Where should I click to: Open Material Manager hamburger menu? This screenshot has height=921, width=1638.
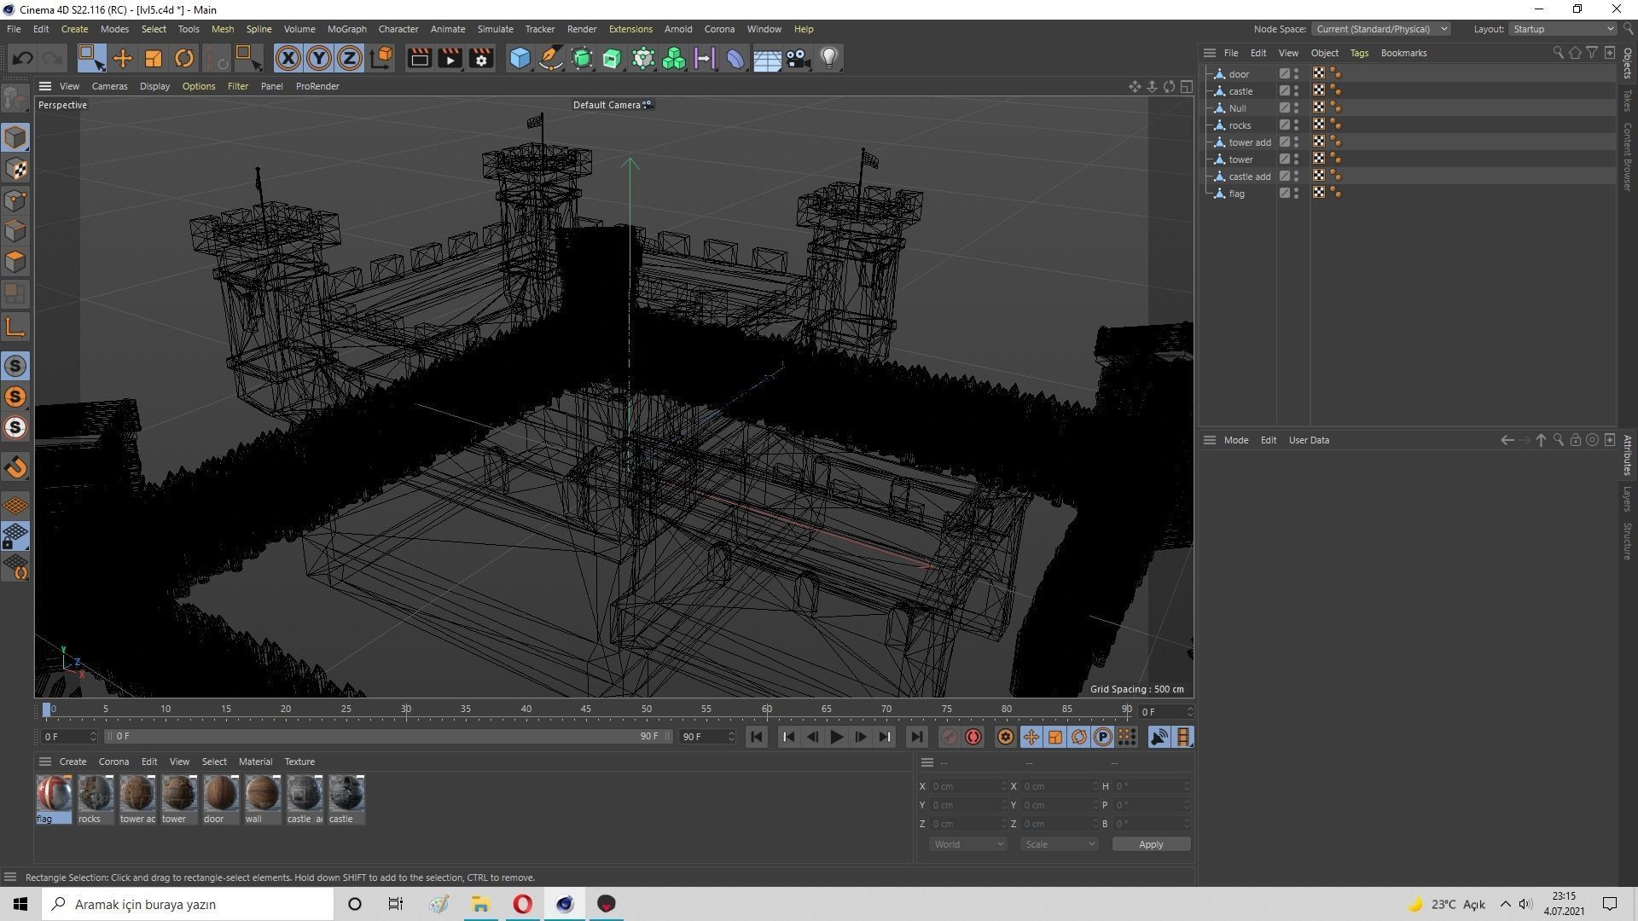(45, 762)
